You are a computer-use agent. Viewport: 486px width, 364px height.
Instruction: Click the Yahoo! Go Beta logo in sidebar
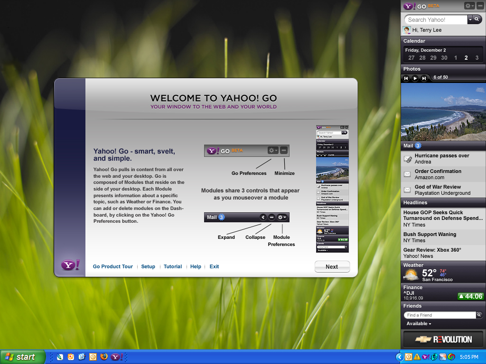tap(421, 6)
